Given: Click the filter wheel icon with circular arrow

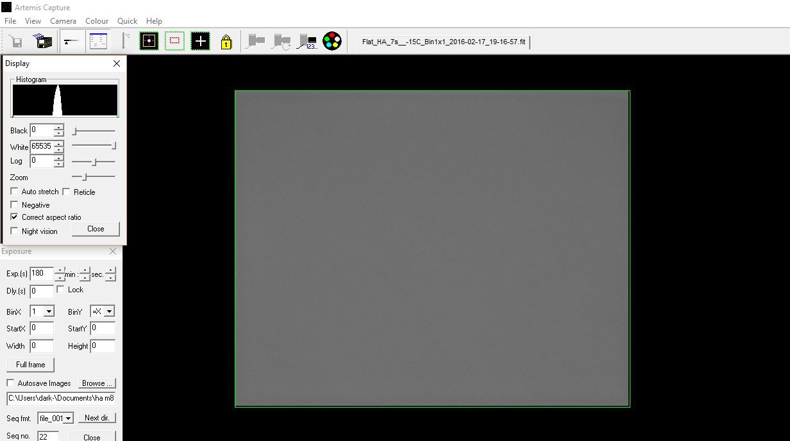Looking at the screenshot, I should click(282, 42).
